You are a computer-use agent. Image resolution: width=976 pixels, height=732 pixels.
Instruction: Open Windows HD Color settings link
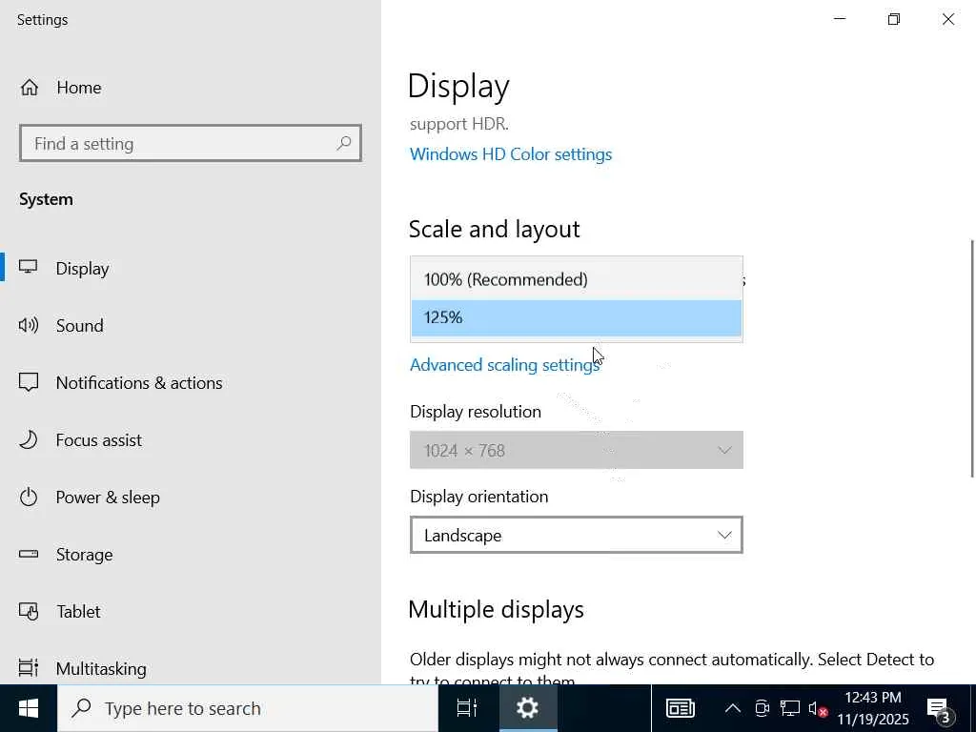coord(511,154)
